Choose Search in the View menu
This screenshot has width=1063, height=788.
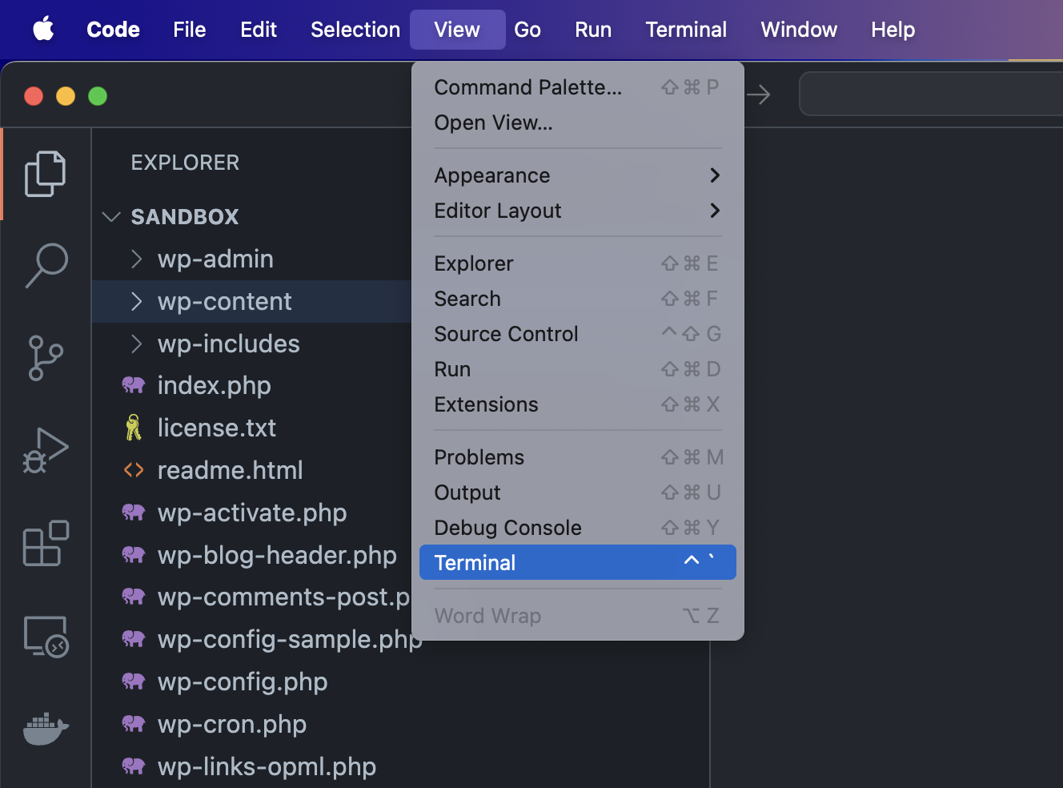pos(577,299)
